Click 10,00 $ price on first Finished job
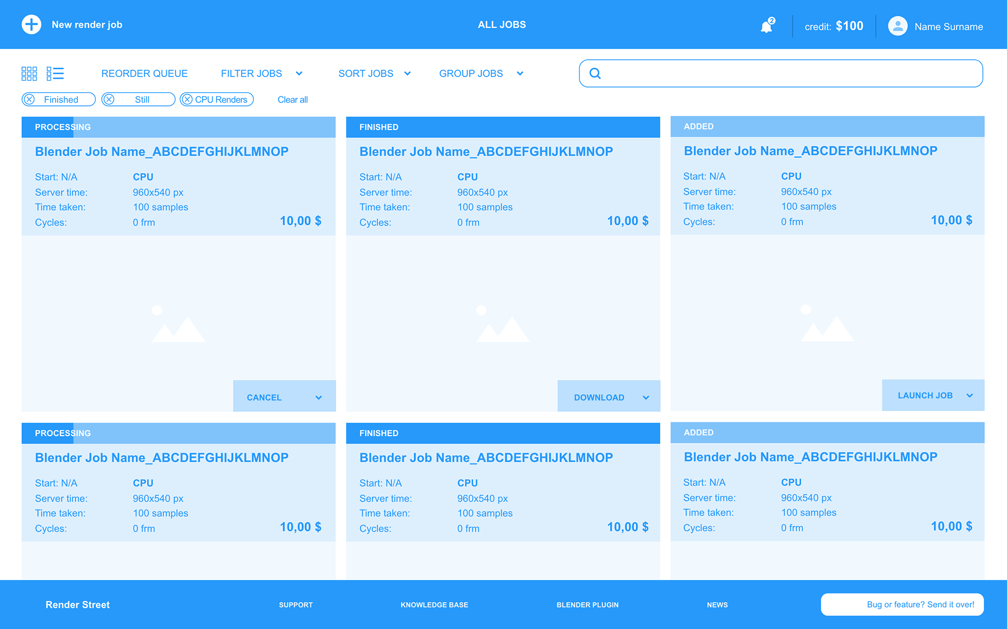This screenshot has width=1007, height=629. pos(628,221)
